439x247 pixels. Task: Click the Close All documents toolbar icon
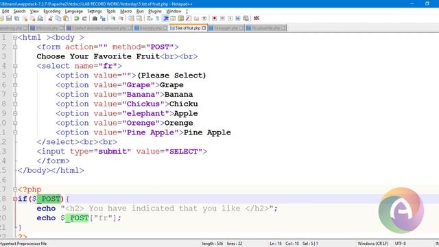32,19
